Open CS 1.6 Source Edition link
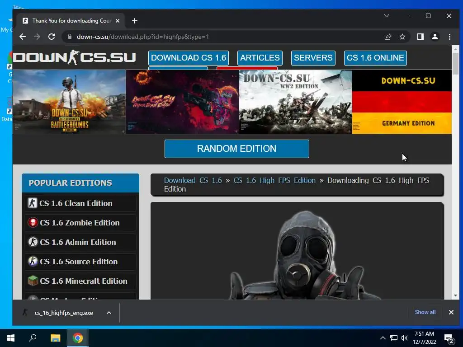 [x=79, y=262]
